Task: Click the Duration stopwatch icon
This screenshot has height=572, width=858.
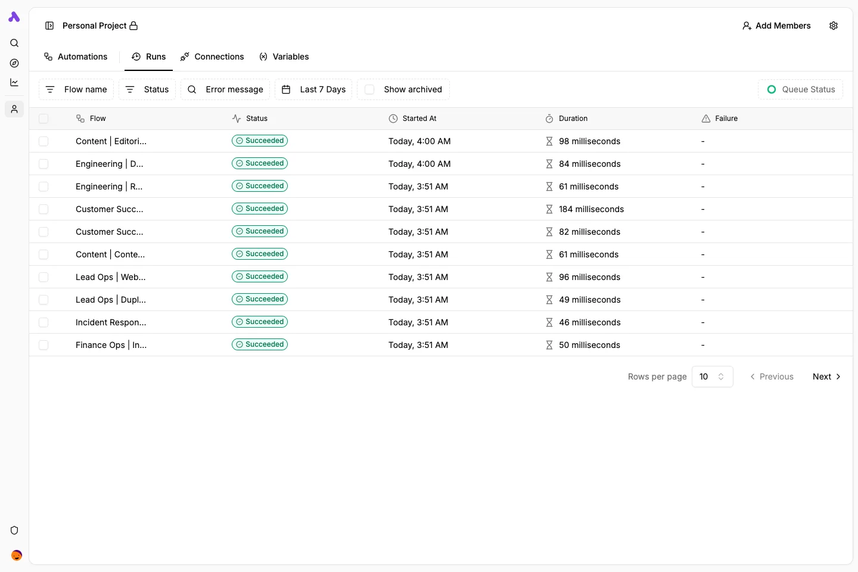Action: tap(549, 119)
